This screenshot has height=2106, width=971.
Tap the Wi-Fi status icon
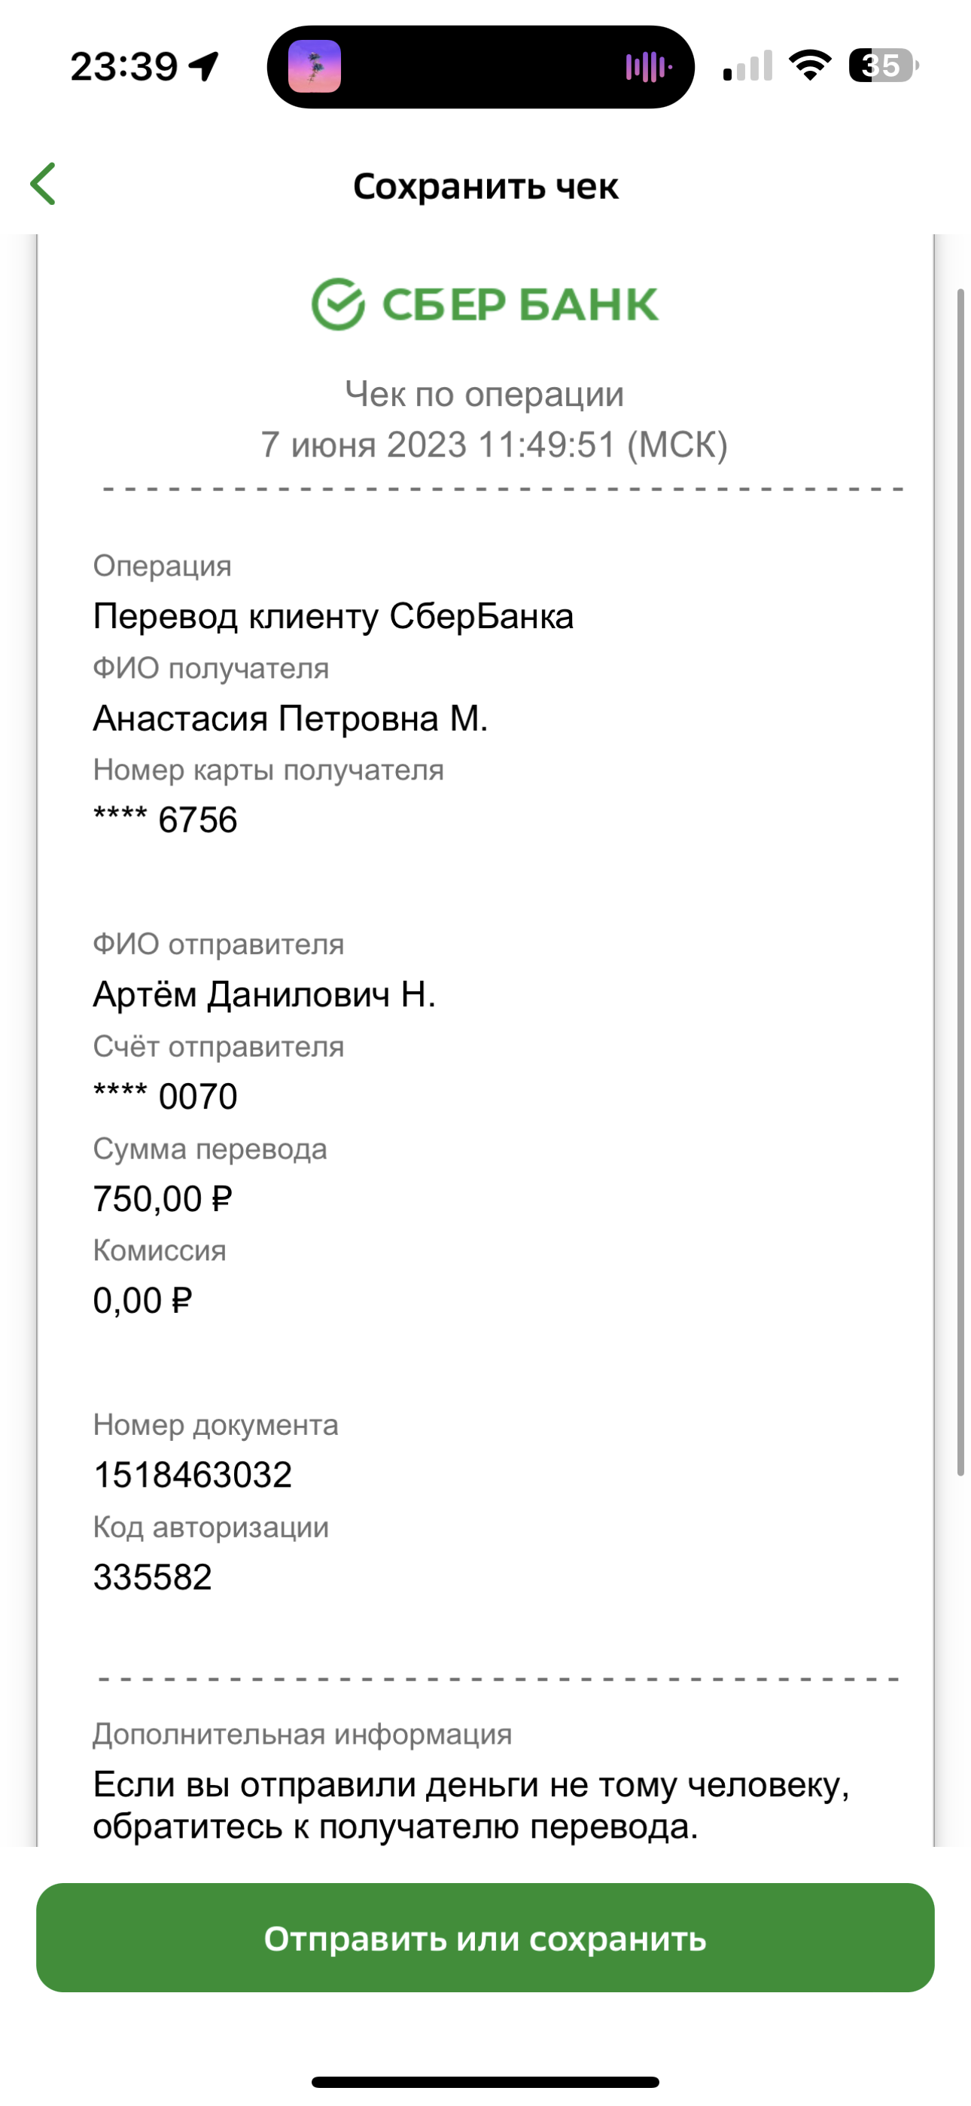pyautogui.click(x=809, y=66)
